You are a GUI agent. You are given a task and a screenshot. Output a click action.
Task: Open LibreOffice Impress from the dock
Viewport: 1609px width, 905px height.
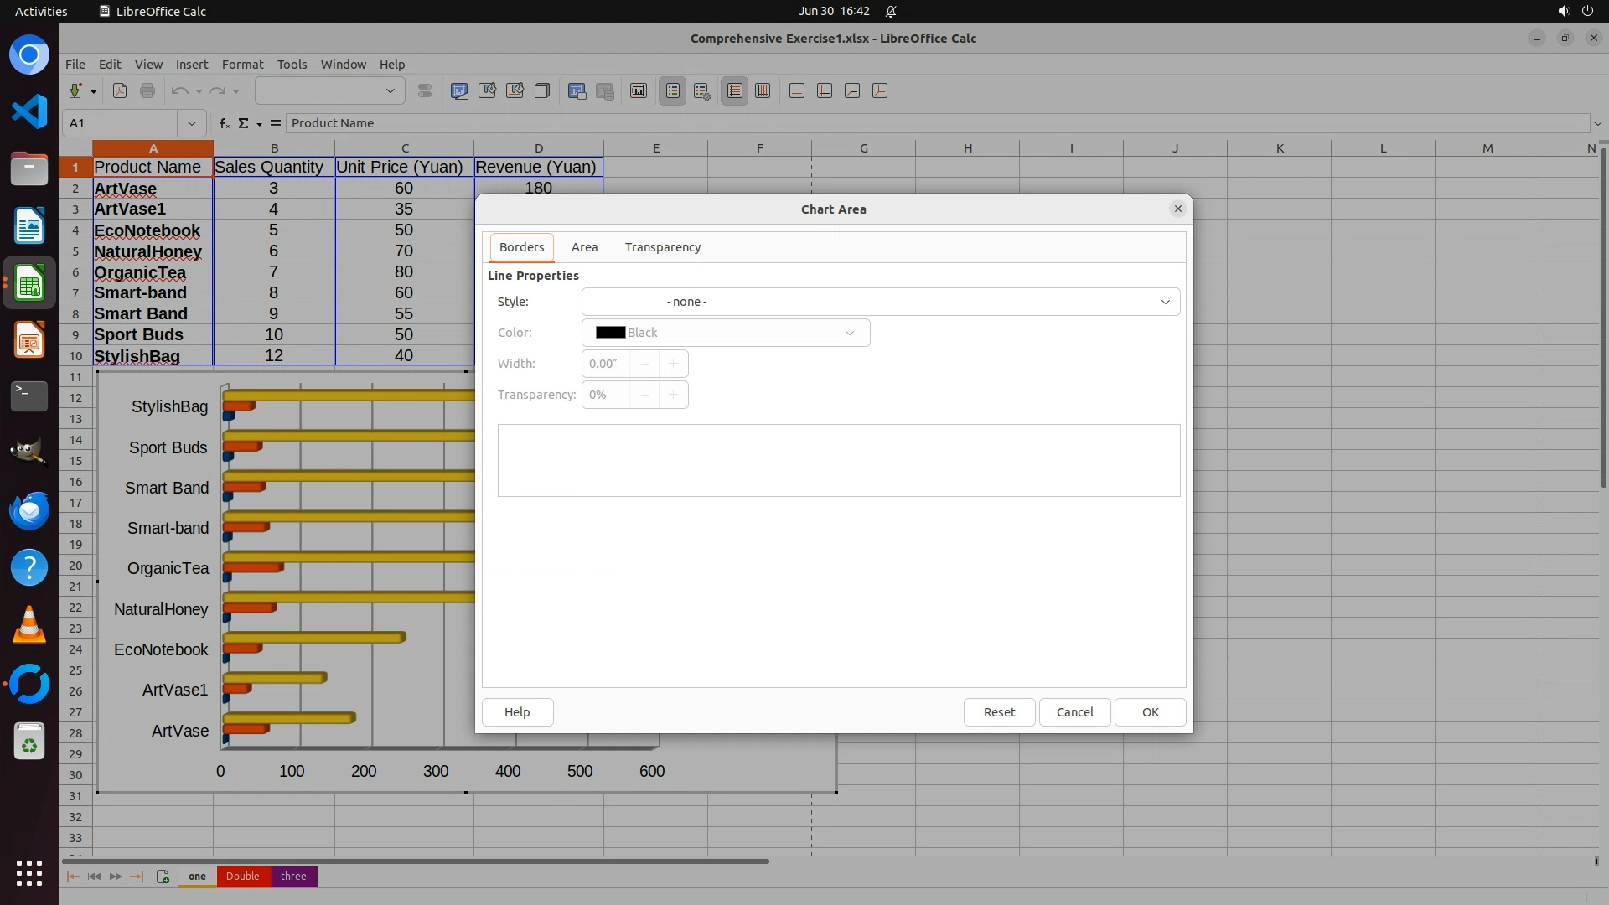(x=29, y=340)
